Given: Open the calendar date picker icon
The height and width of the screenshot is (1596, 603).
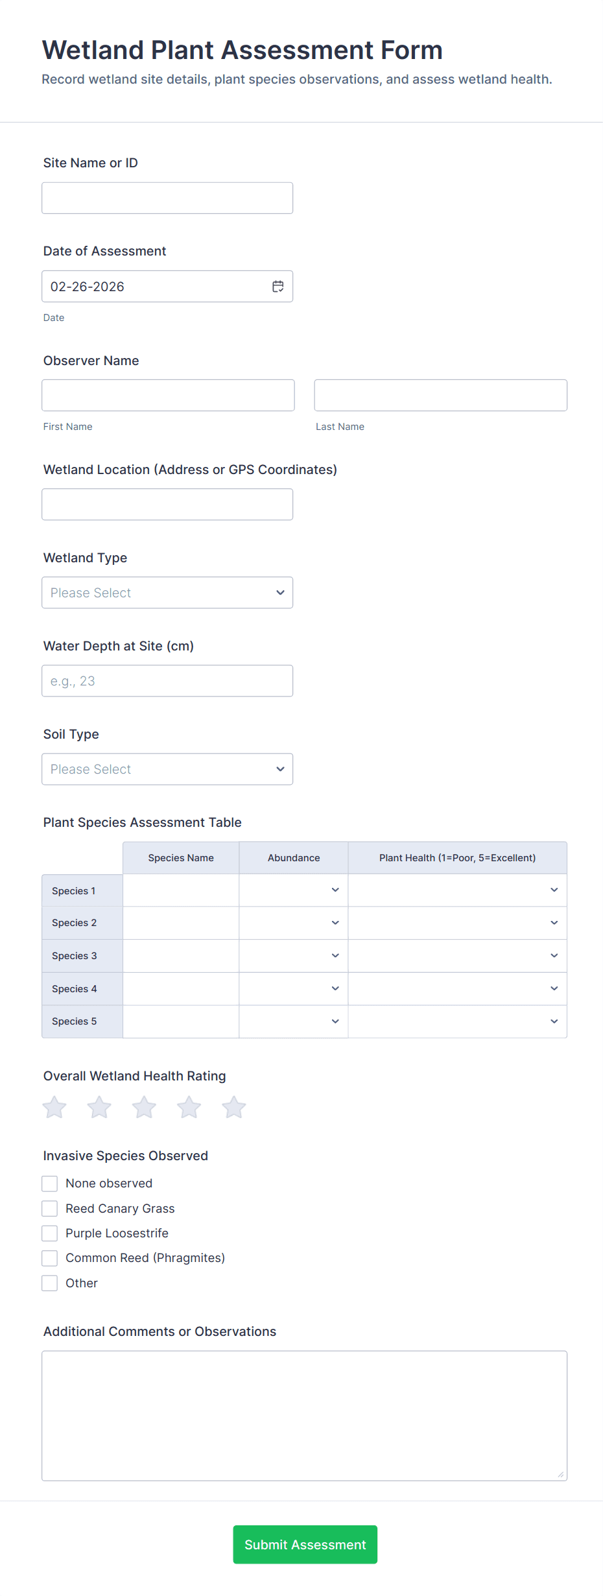Looking at the screenshot, I should point(278,287).
